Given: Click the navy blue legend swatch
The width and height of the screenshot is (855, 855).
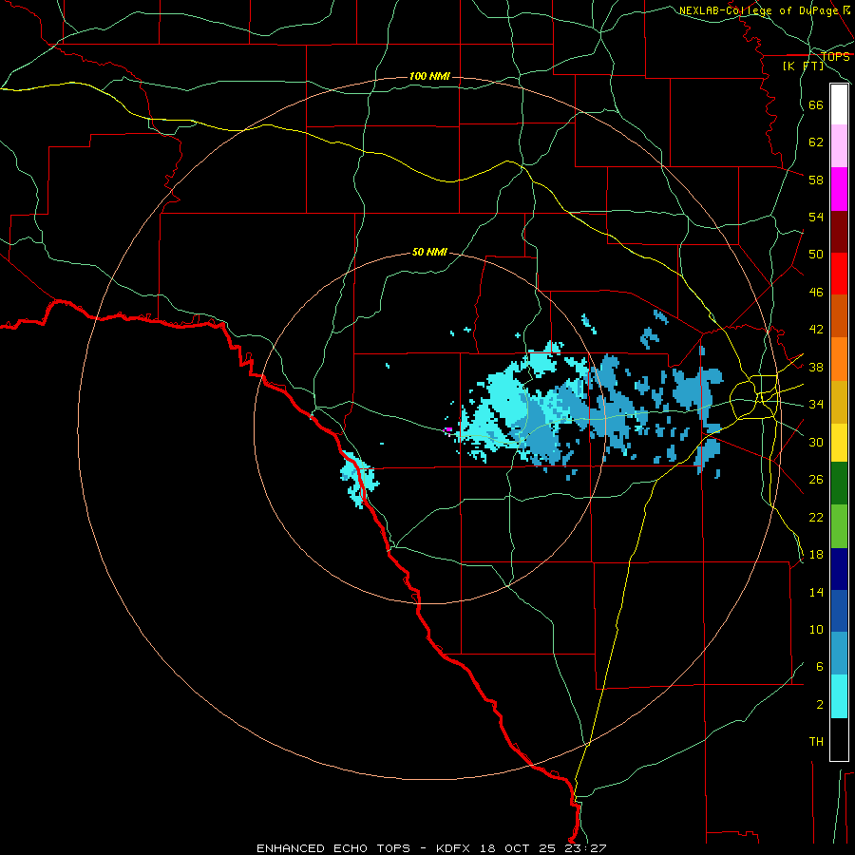Looking at the screenshot, I should [839, 569].
